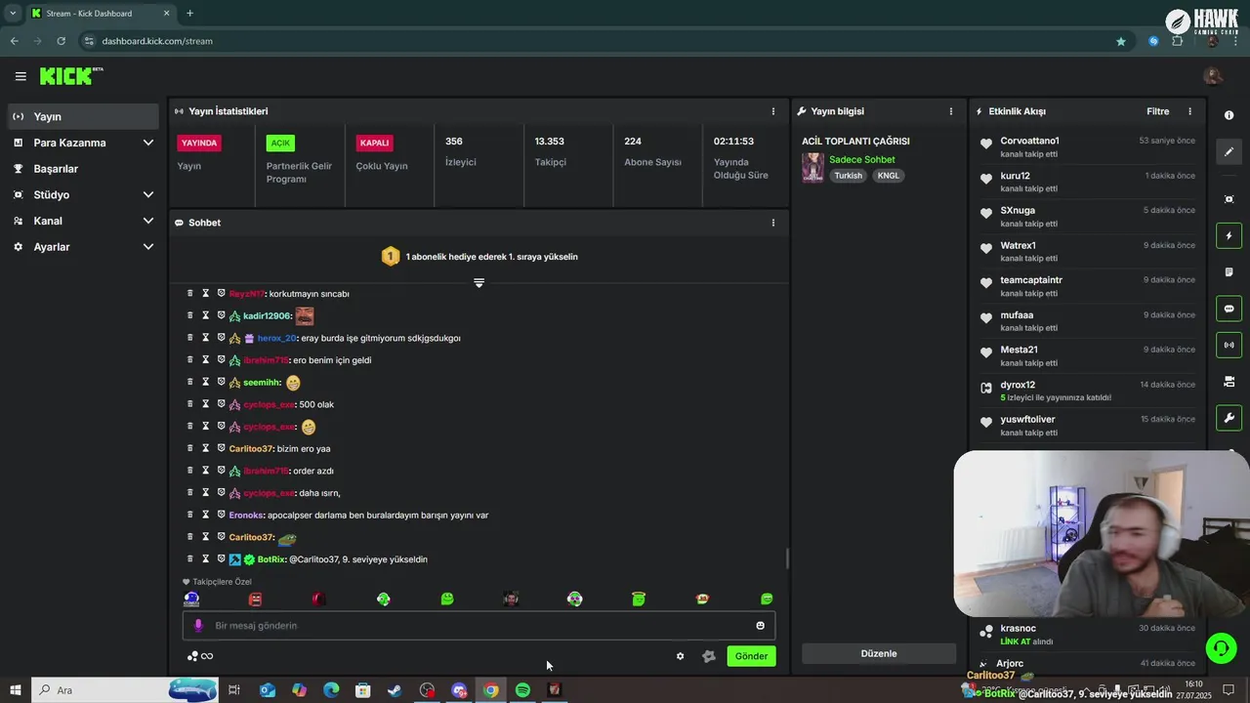Click the gray badge icon left of Gönder

click(x=709, y=656)
